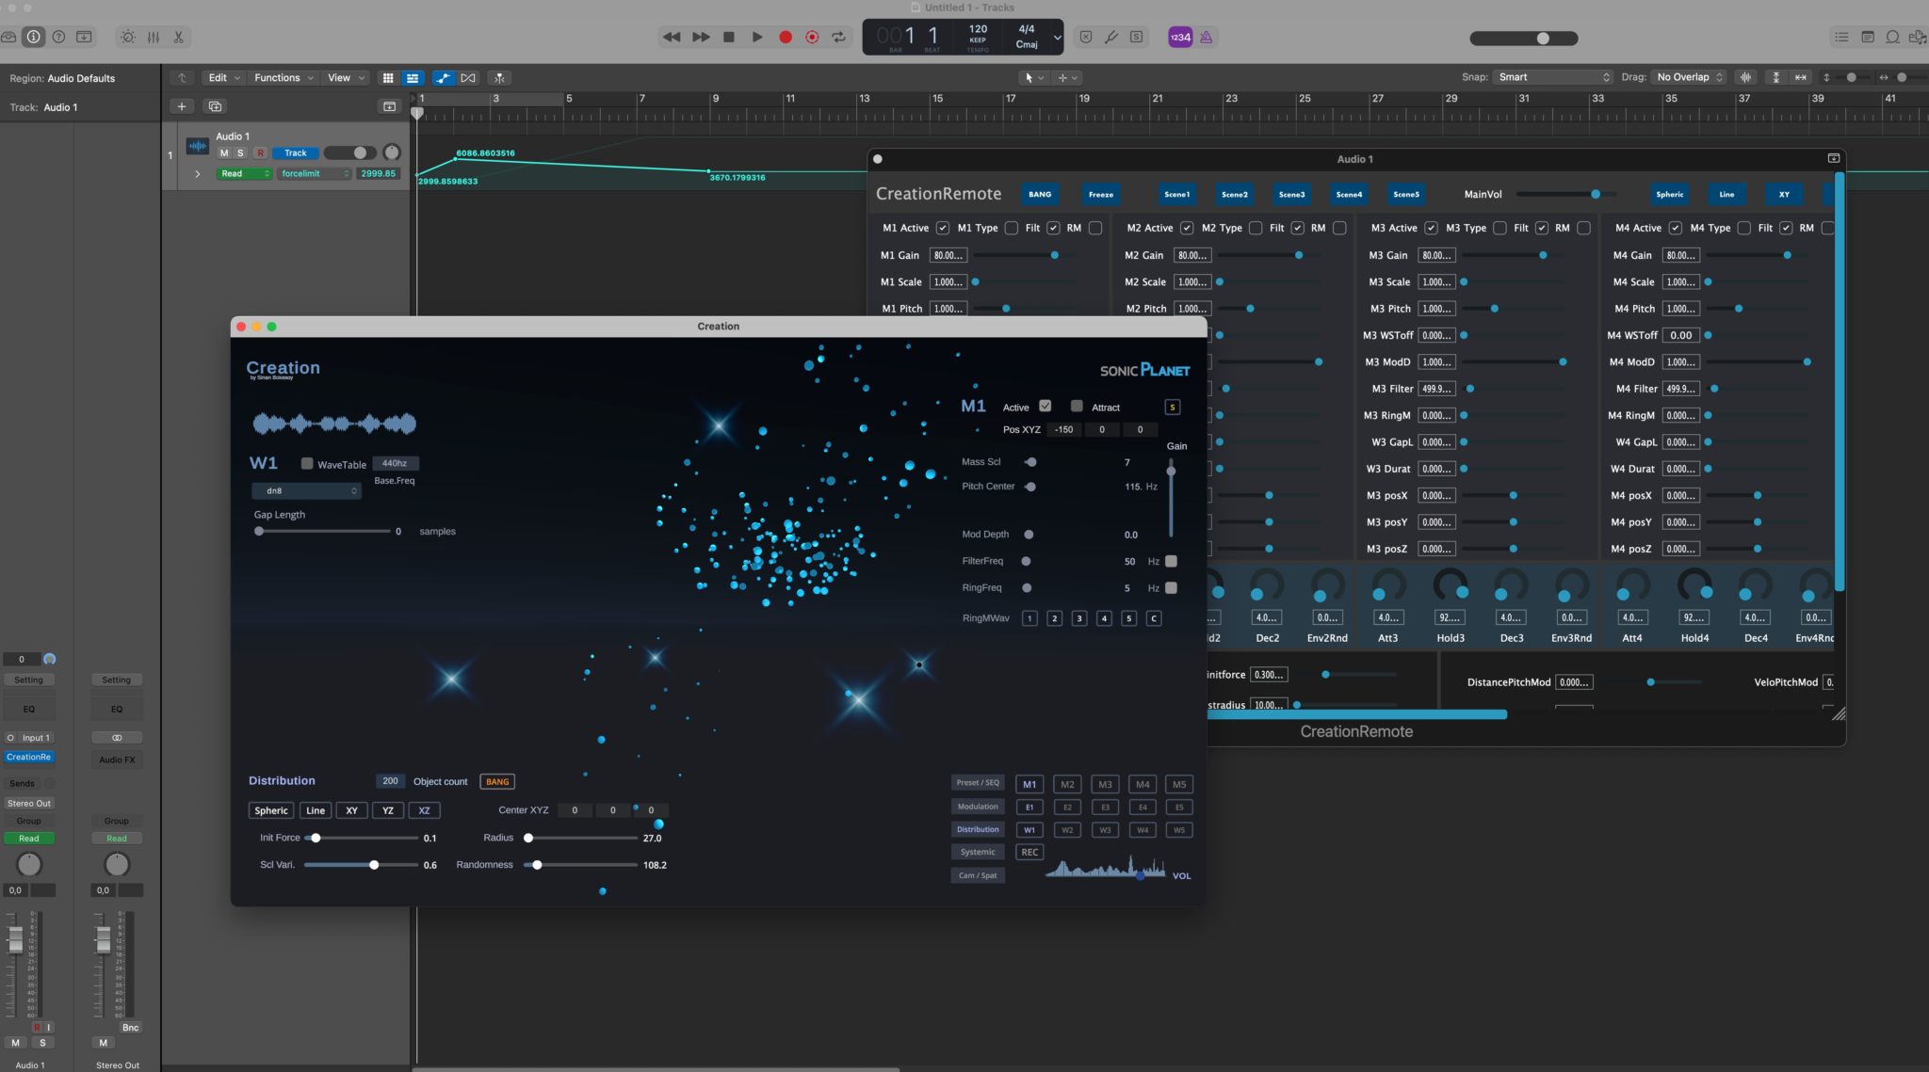Screen dimensions: 1929x1072
Task: Show automation with the automation icon
Action: point(443,78)
